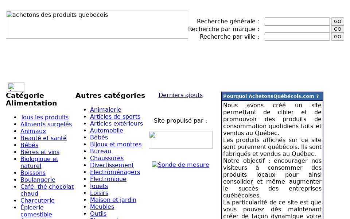
Task: Click the Recherche générale input field
Action: click(297, 21)
